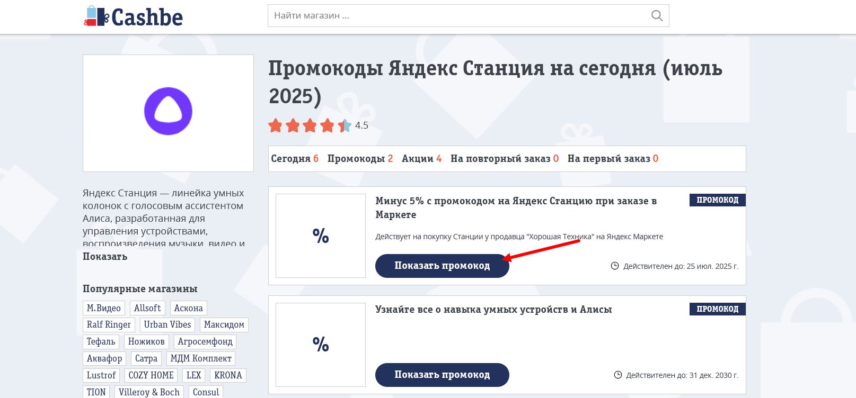
Task: Select the На первый заказ filter tab
Action: point(613,159)
